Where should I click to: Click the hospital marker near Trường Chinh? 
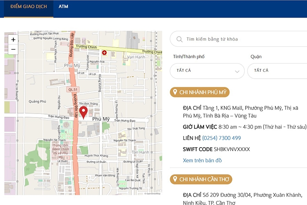(x=104, y=52)
